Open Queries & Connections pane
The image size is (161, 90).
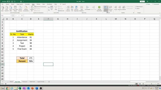click(x=40, y=7)
